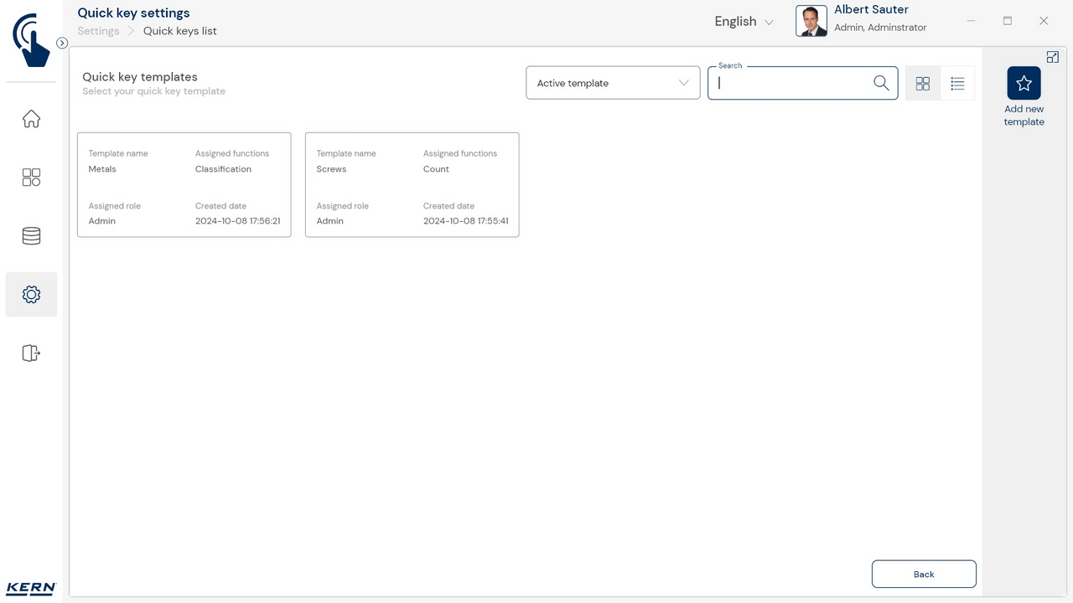Screen dimensions: 1073x603
Task: Open the English language dropdown
Action: tap(744, 22)
